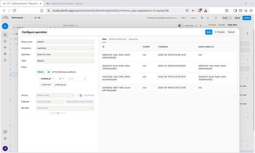This screenshot has height=153, width=255.
Task: Toggle the Ascending sort switch
Action: [x=79, y=95]
